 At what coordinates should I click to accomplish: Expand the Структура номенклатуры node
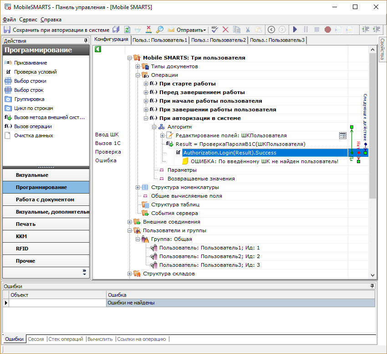[x=137, y=187]
